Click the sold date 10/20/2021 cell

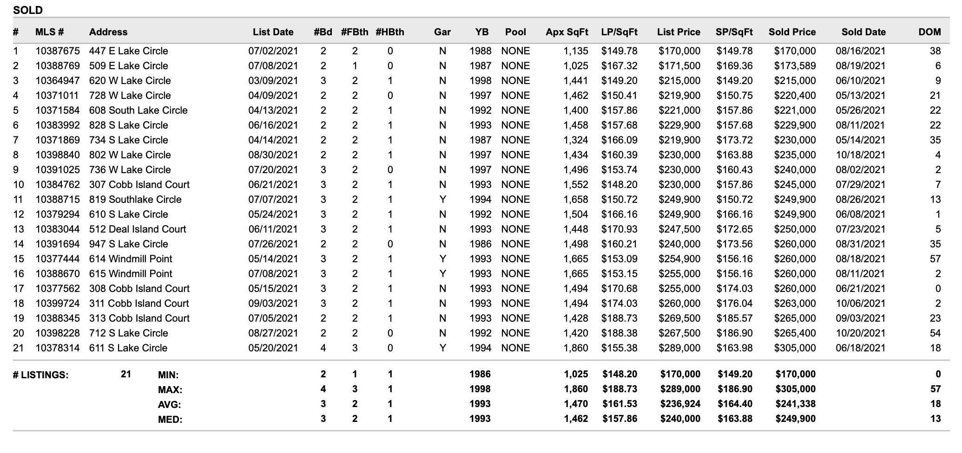[x=861, y=333]
